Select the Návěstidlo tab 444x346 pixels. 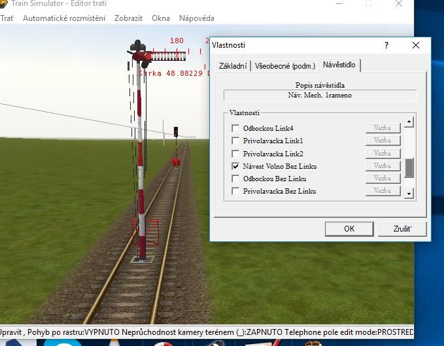(x=339, y=65)
